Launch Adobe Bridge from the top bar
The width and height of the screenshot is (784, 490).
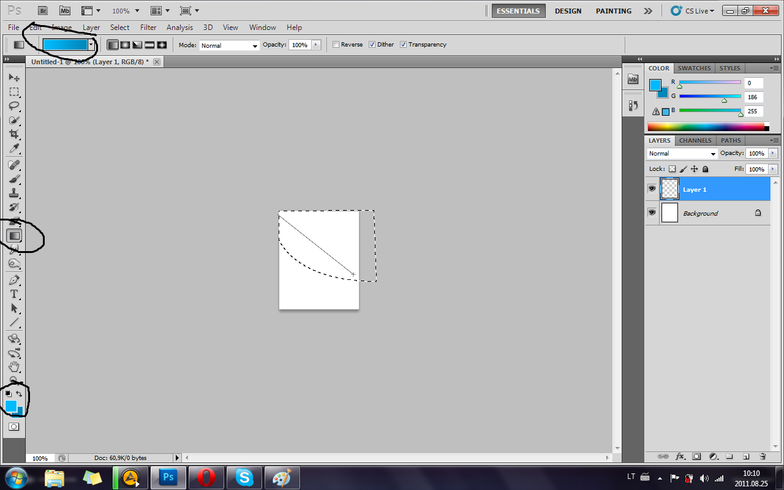coord(42,10)
